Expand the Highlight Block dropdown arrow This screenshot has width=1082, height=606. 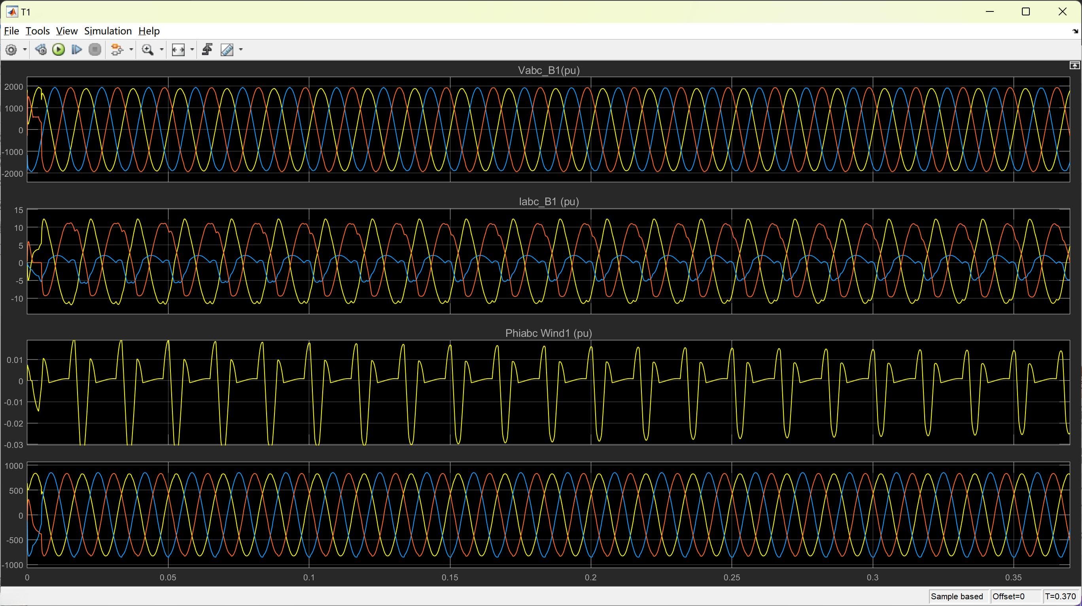(131, 49)
